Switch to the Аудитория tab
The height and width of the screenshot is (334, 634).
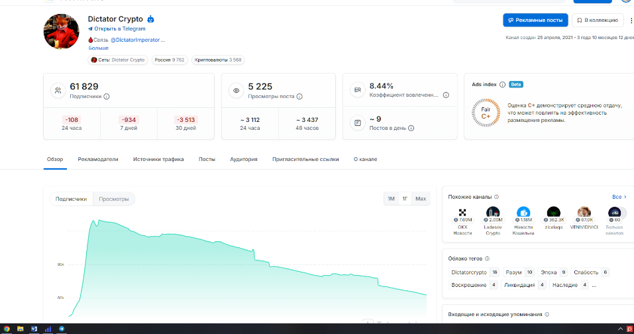pos(243,159)
